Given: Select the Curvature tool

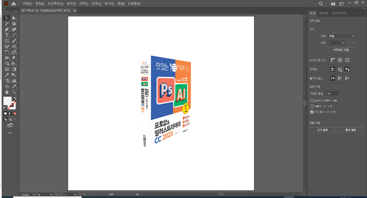Looking at the screenshot, I should (x=14, y=29).
